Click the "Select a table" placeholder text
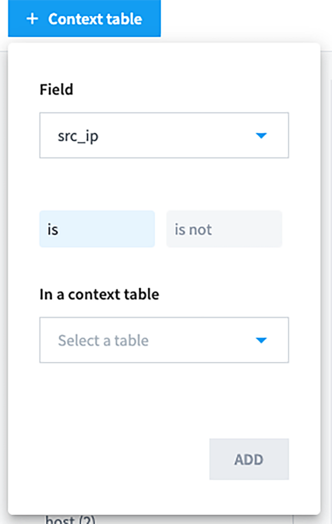 click(x=103, y=341)
